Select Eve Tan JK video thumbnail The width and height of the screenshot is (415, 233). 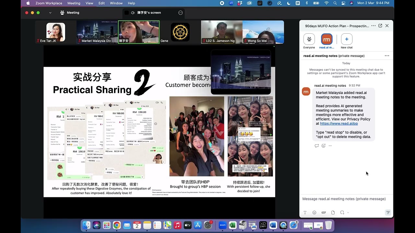(x=56, y=32)
